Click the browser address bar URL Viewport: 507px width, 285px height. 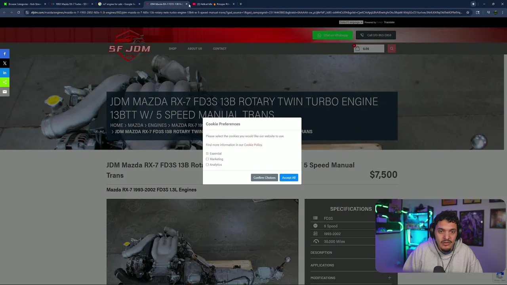(246, 12)
